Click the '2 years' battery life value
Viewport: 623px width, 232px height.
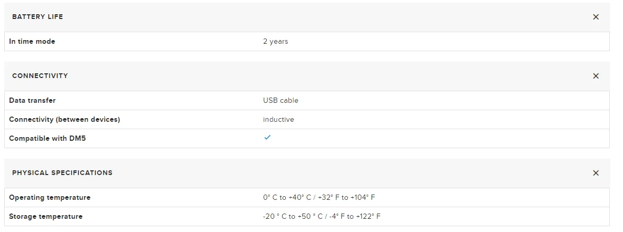click(275, 41)
